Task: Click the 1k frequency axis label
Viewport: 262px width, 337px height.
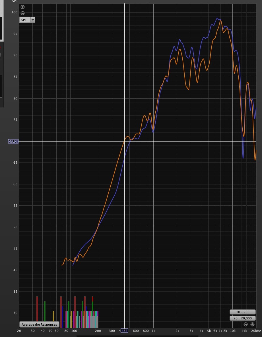Action: tap(153, 331)
